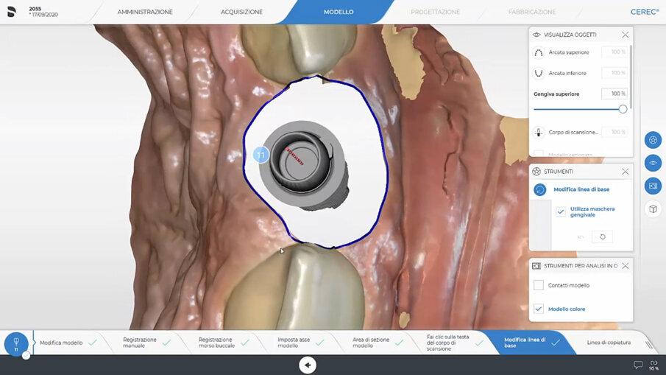Open the analysis tools sidebar icon
This screenshot has width=666, height=375.
pos(653,186)
